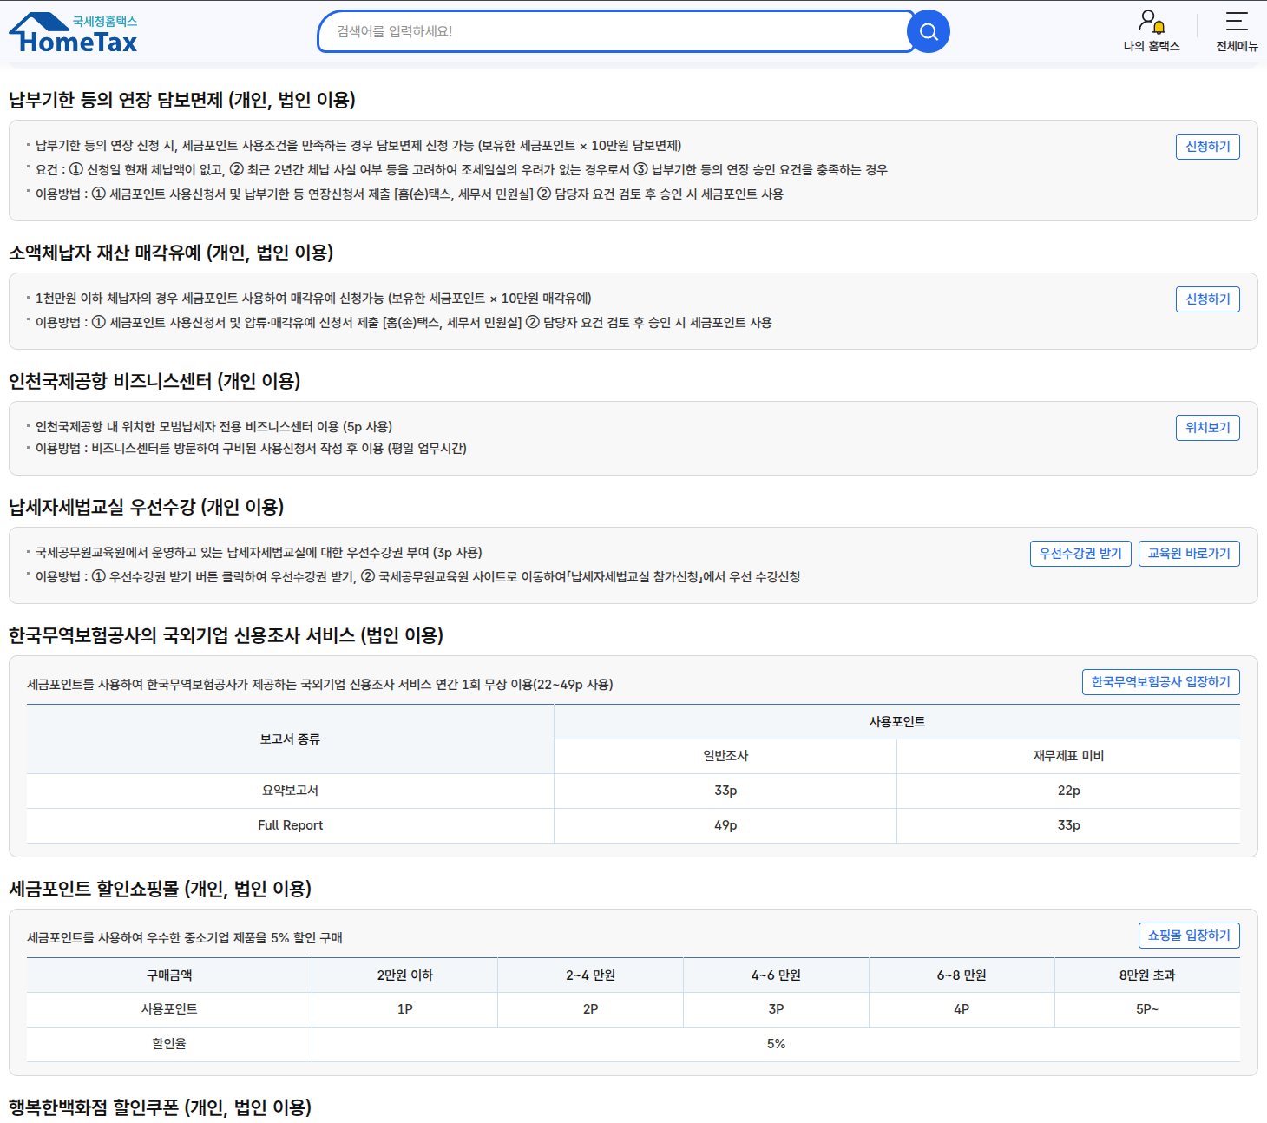This screenshot has width=1267, height=1123.
Task: Click 한국무역보험공사 입장하기 button
Action: pyautogui.click(x=1160, y=682)
